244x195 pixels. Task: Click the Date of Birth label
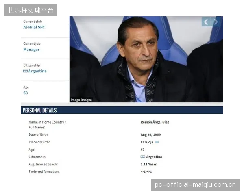tap(39, 134)
